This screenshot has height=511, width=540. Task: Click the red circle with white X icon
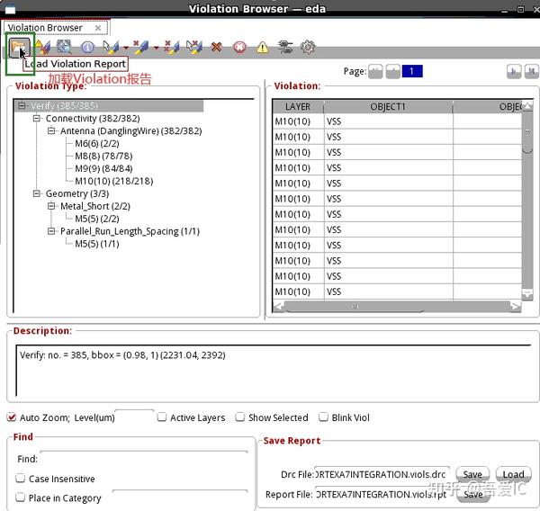tap(239, 47)
